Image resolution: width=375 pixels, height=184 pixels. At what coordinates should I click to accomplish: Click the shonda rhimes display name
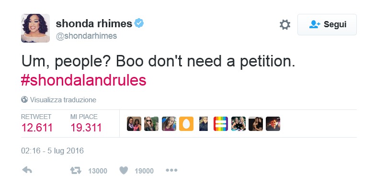click(x=94, y=23)
